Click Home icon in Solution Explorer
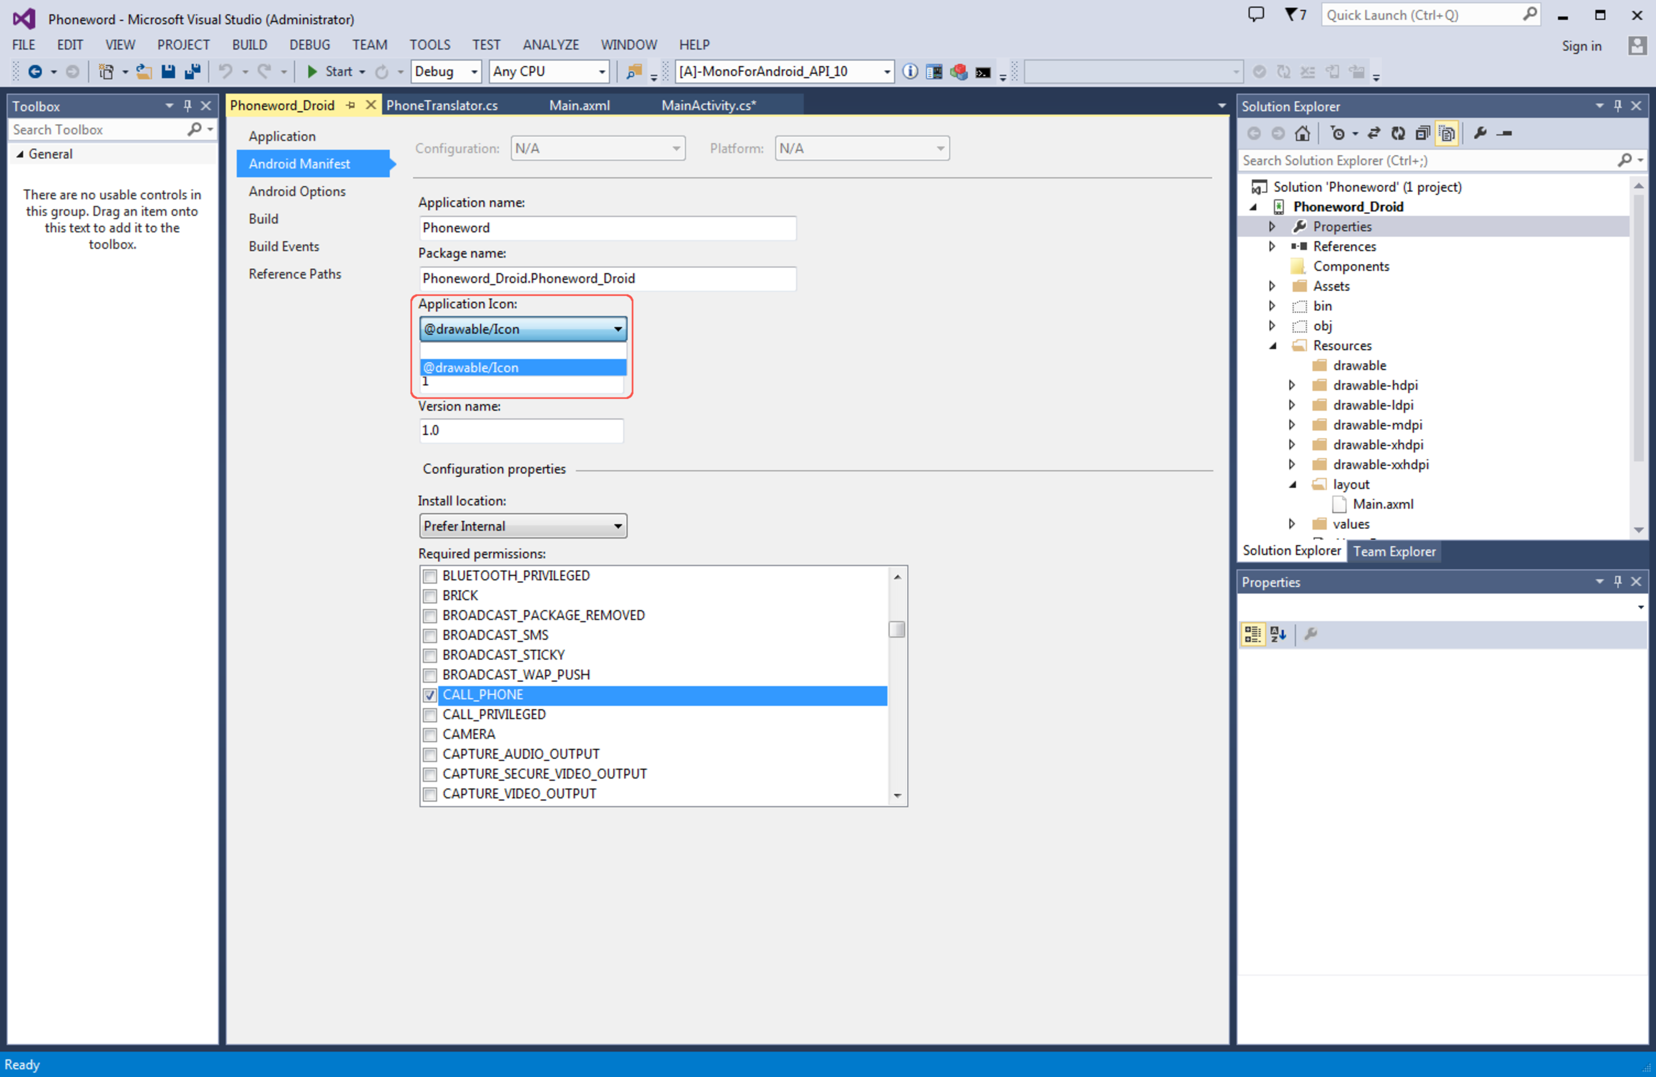1656x1077 pixels. pyautogui.click(x=1302, y=133)
